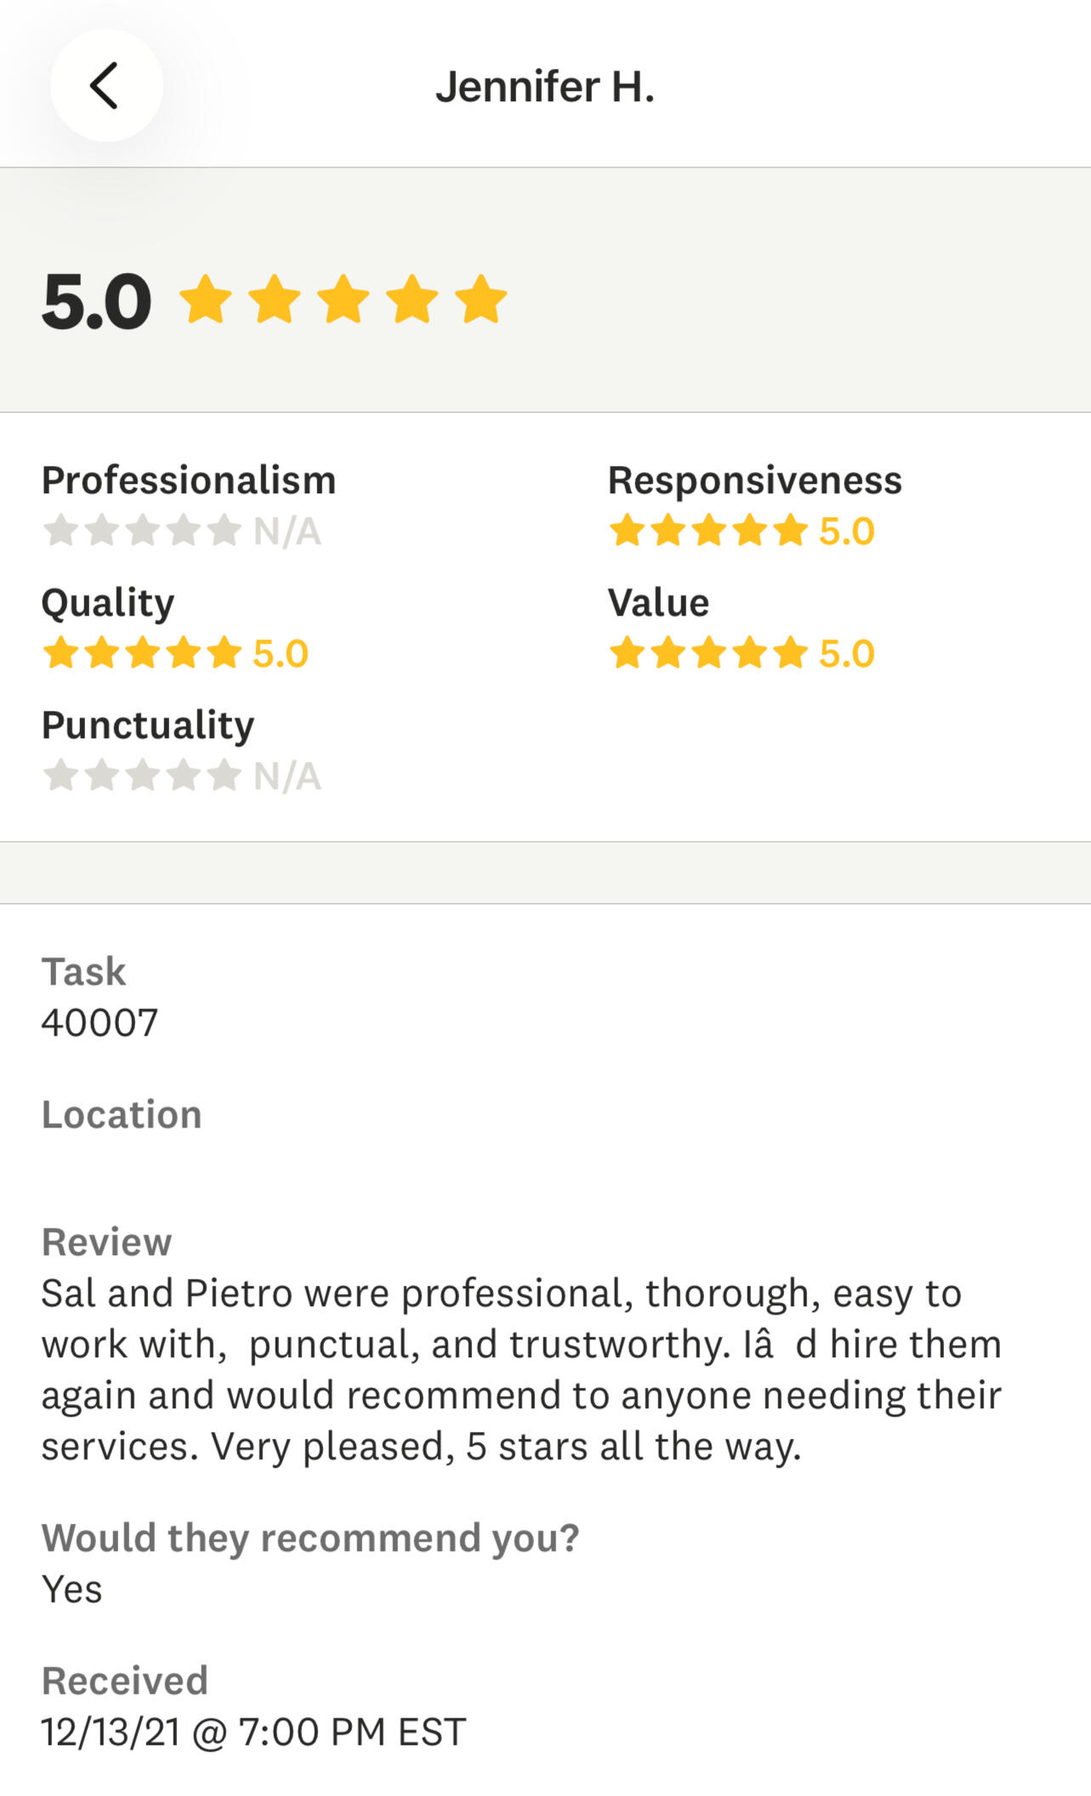
Task: Click the Quality category label
Action: 108,603
